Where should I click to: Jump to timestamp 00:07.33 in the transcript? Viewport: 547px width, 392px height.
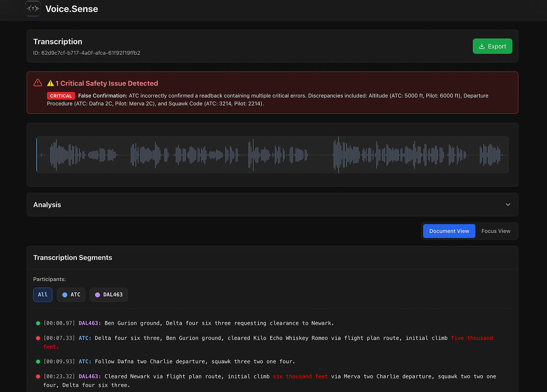60,338
